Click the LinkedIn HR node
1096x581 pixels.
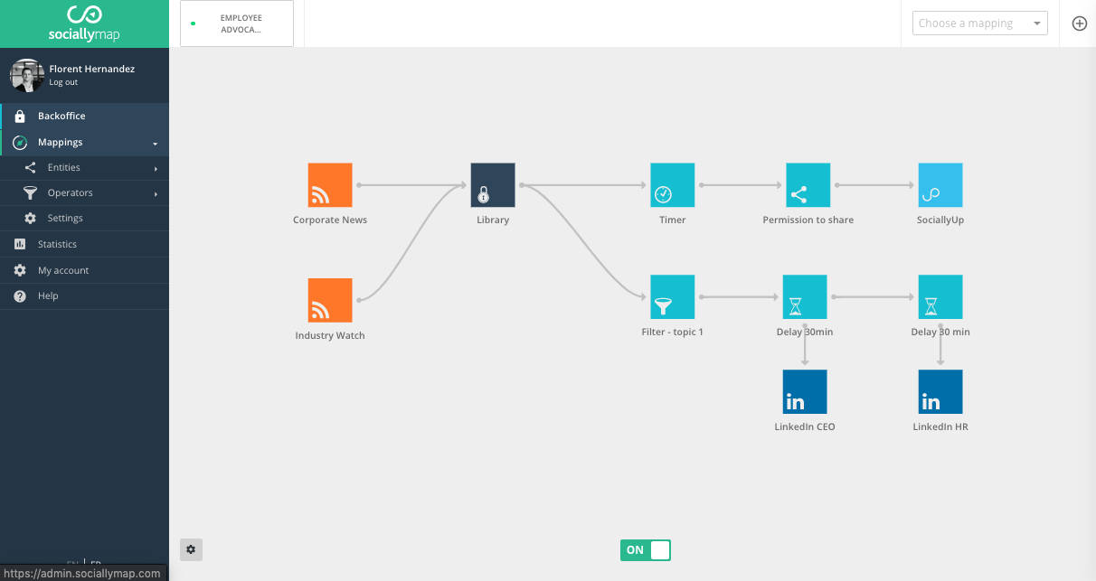pos(940,392)
